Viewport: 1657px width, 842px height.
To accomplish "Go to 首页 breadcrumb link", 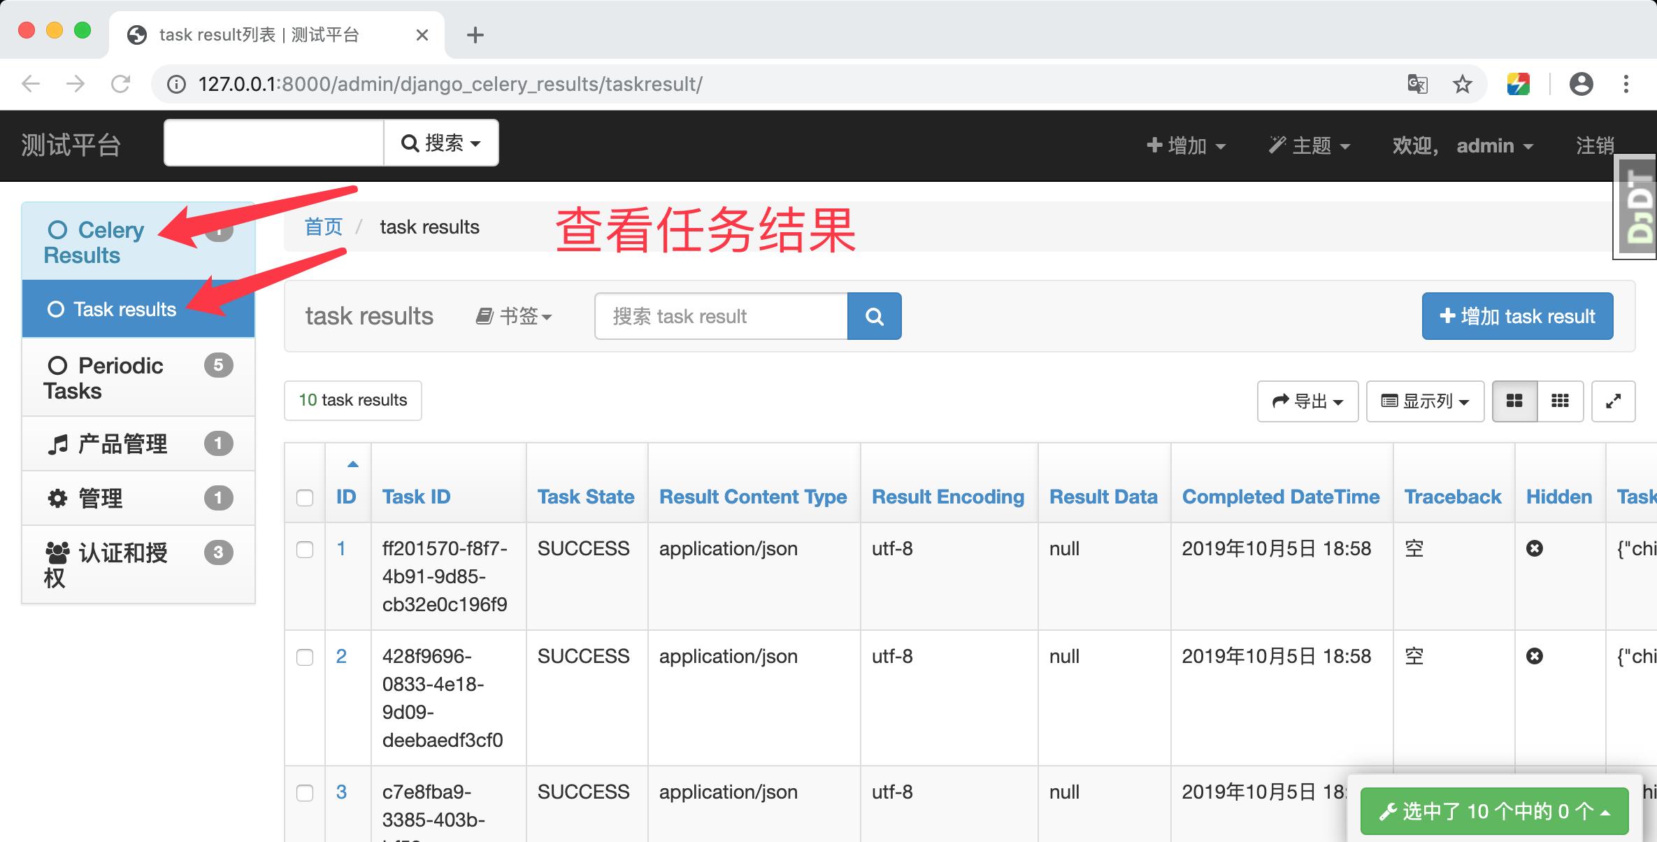I will (x=324, y=227).
